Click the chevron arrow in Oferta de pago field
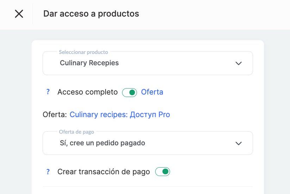This screenshot has width=290, height=194. 239,143
